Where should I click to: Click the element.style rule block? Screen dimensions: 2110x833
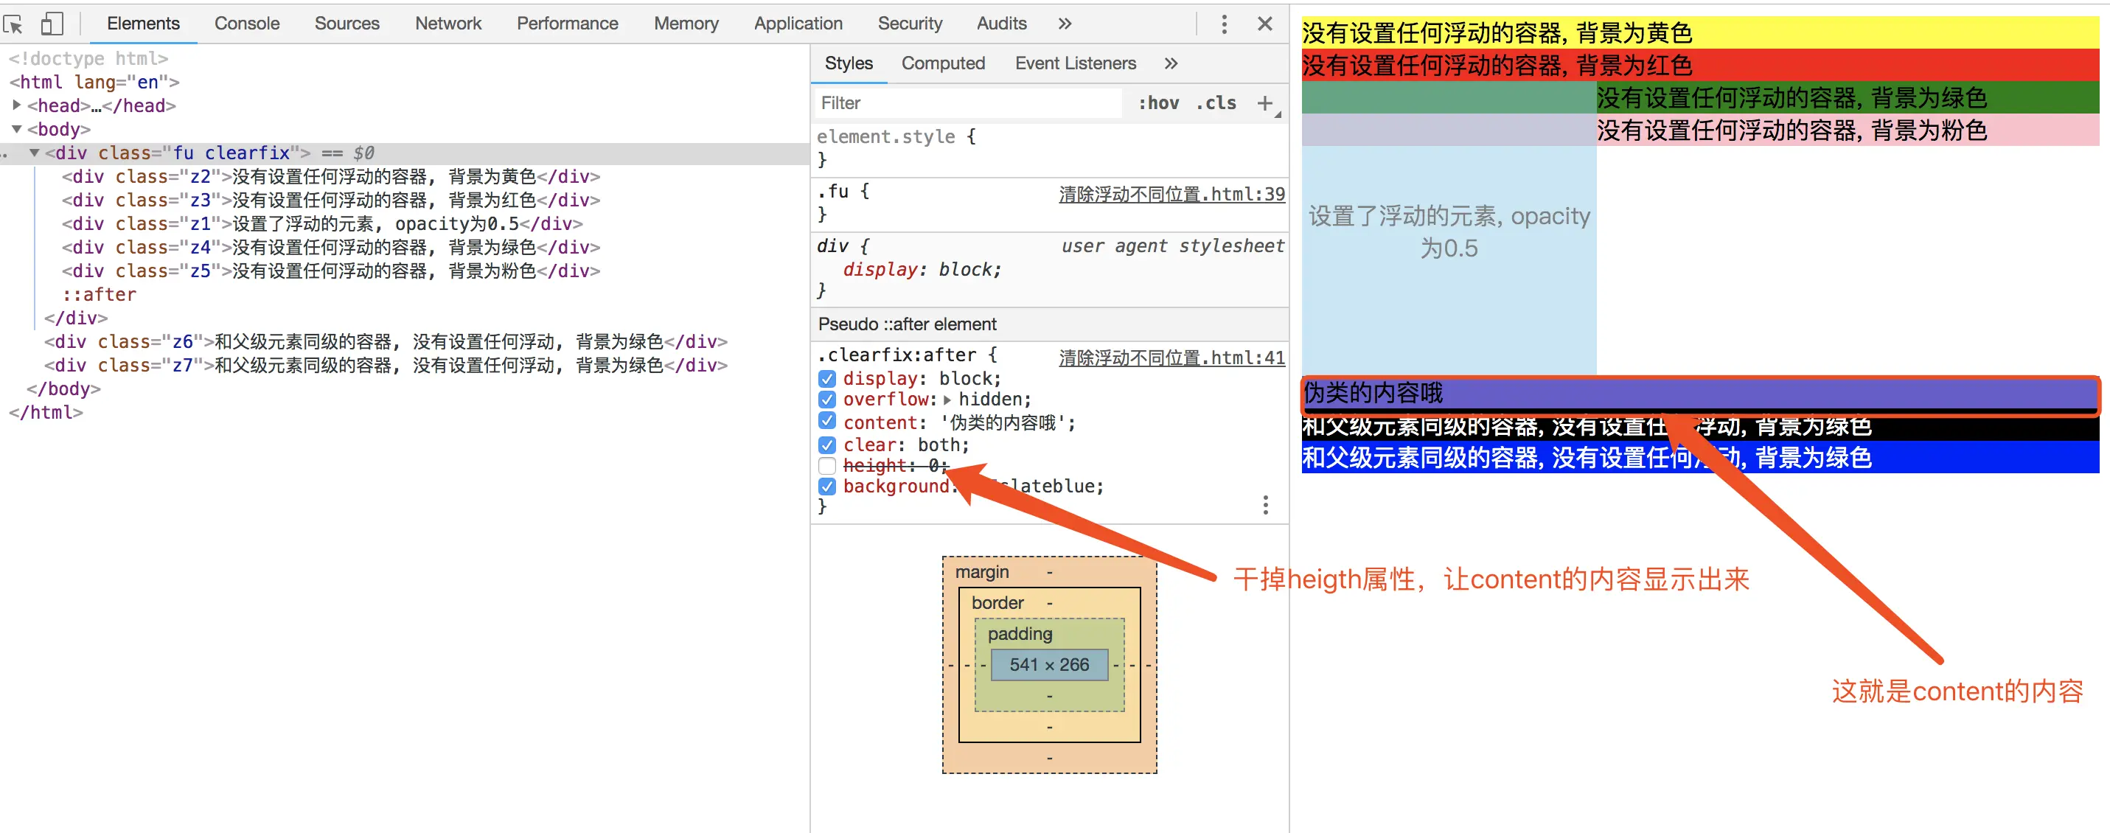click(x=1049, y=148)
